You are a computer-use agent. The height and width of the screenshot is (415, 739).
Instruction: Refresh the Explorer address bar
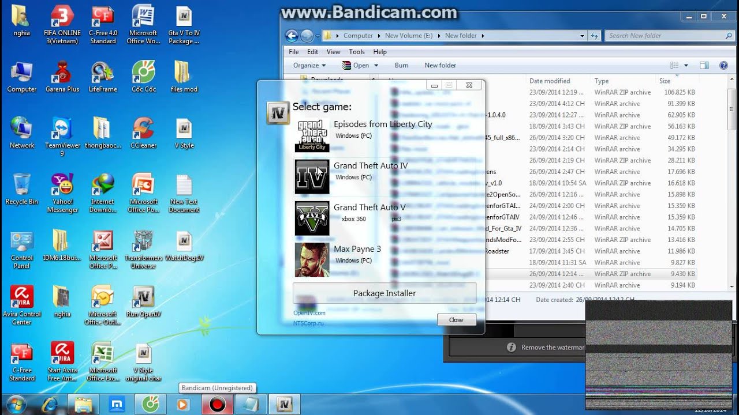click(594, 36)
